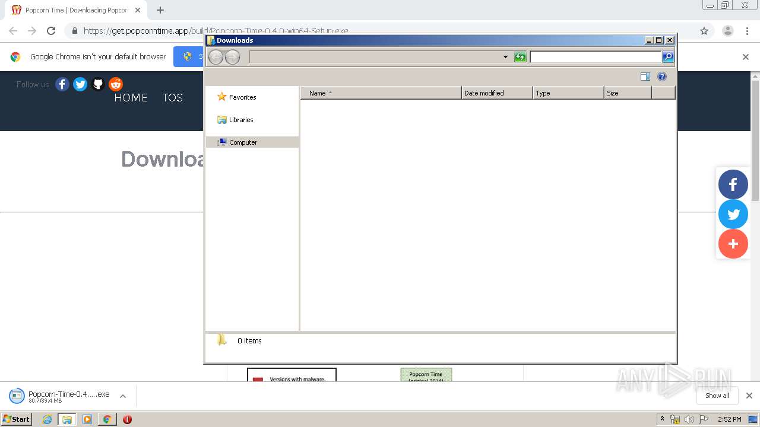Sort files by Type column

coord(568,93)
